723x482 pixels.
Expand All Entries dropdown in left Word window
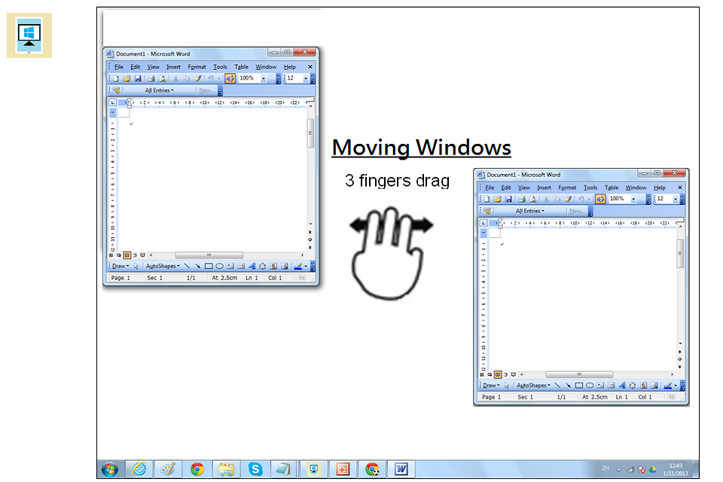[x=160, y=90]
